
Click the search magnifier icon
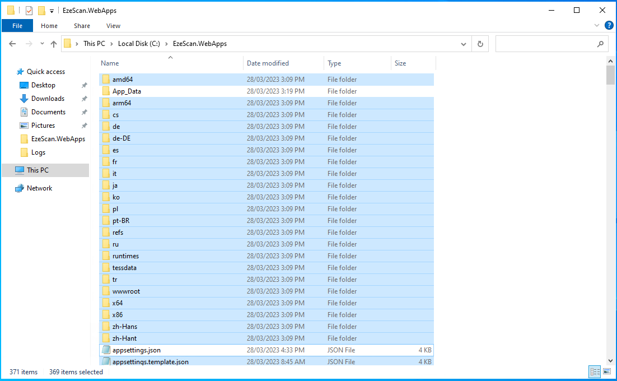click(x=600, y=44)
